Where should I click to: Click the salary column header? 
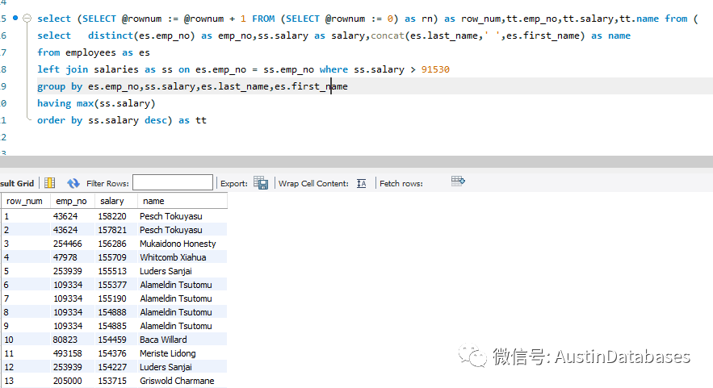click(112, 202)
